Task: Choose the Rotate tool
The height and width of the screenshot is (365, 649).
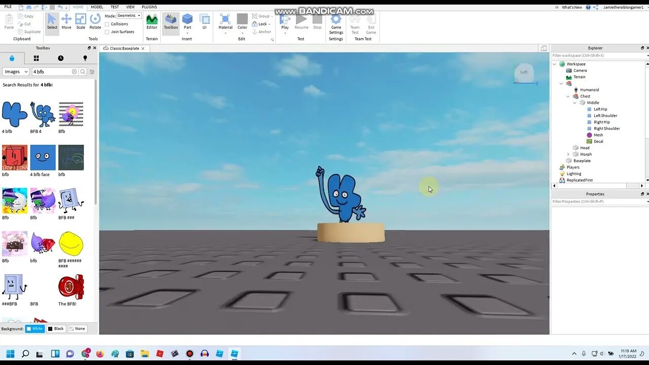Action: (95, 21)
